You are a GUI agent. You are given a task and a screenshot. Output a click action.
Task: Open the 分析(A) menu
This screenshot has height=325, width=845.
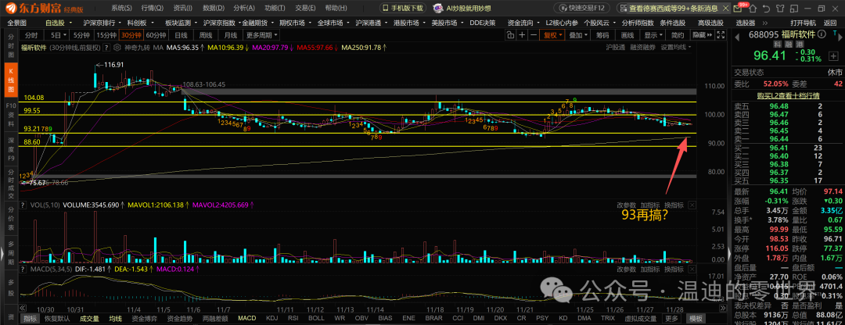(x=244, y=8)
